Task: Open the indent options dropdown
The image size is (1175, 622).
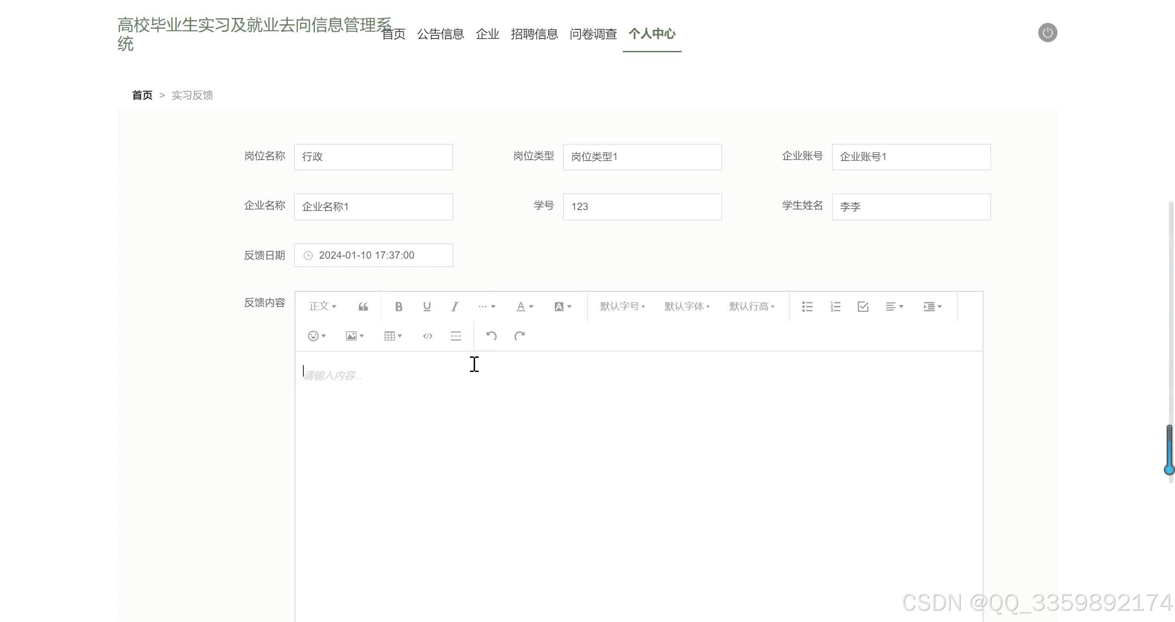Action: point(932,306)
